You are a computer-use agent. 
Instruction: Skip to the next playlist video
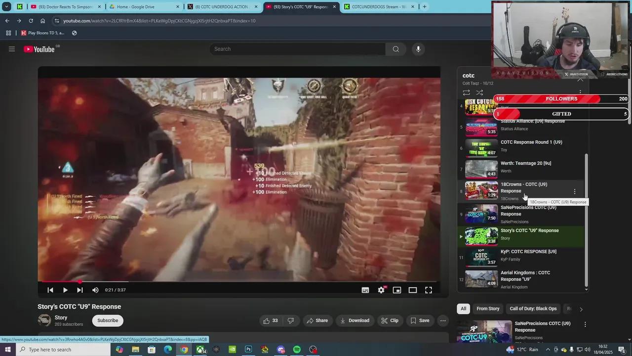click(x=80, y=290)
